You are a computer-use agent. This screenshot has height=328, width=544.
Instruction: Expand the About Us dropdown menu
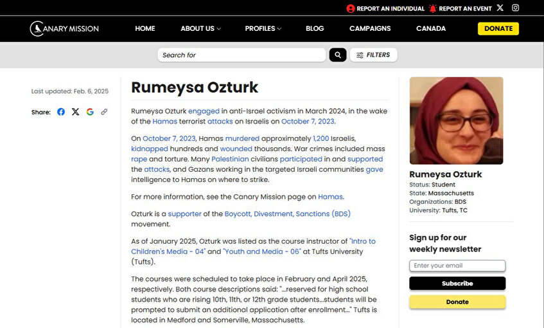click(x=200, y=28)
